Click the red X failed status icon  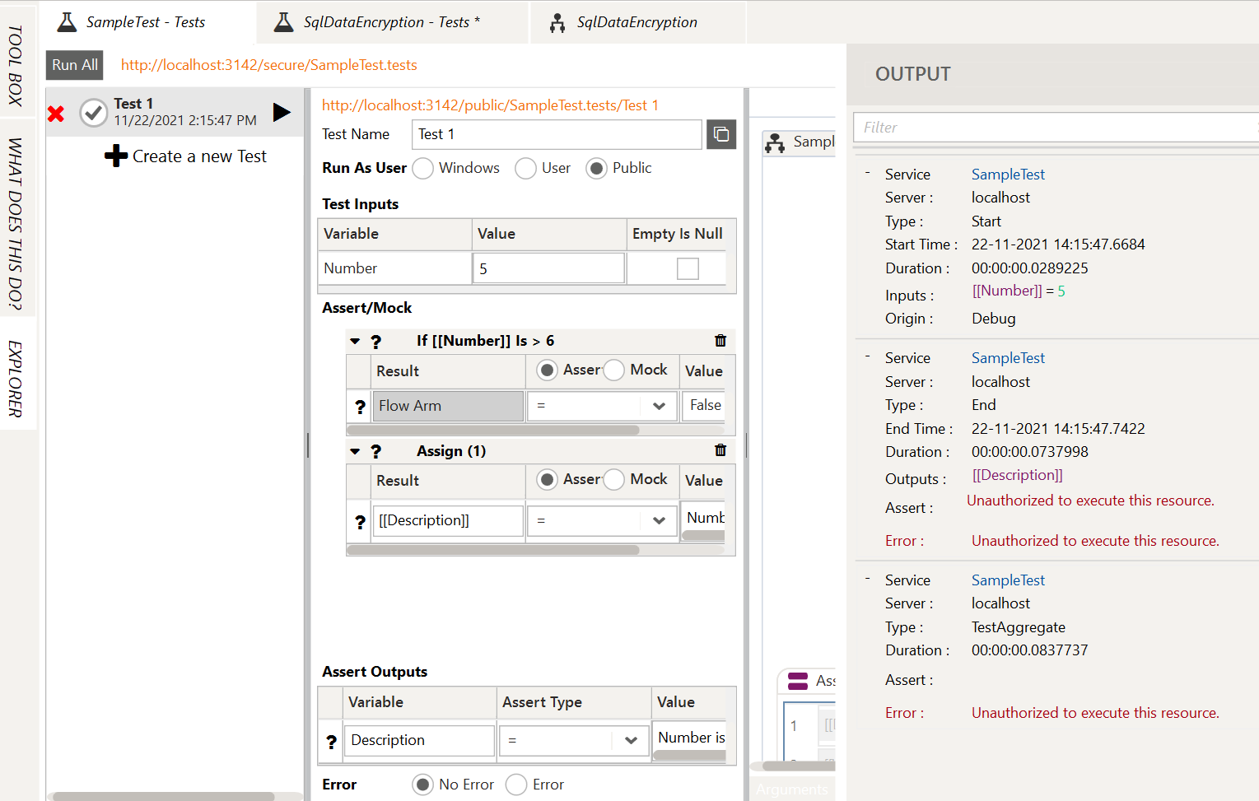point(56,114)
